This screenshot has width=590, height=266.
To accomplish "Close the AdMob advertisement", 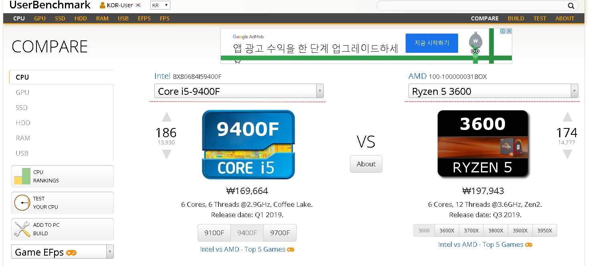I will pos(509,31).
